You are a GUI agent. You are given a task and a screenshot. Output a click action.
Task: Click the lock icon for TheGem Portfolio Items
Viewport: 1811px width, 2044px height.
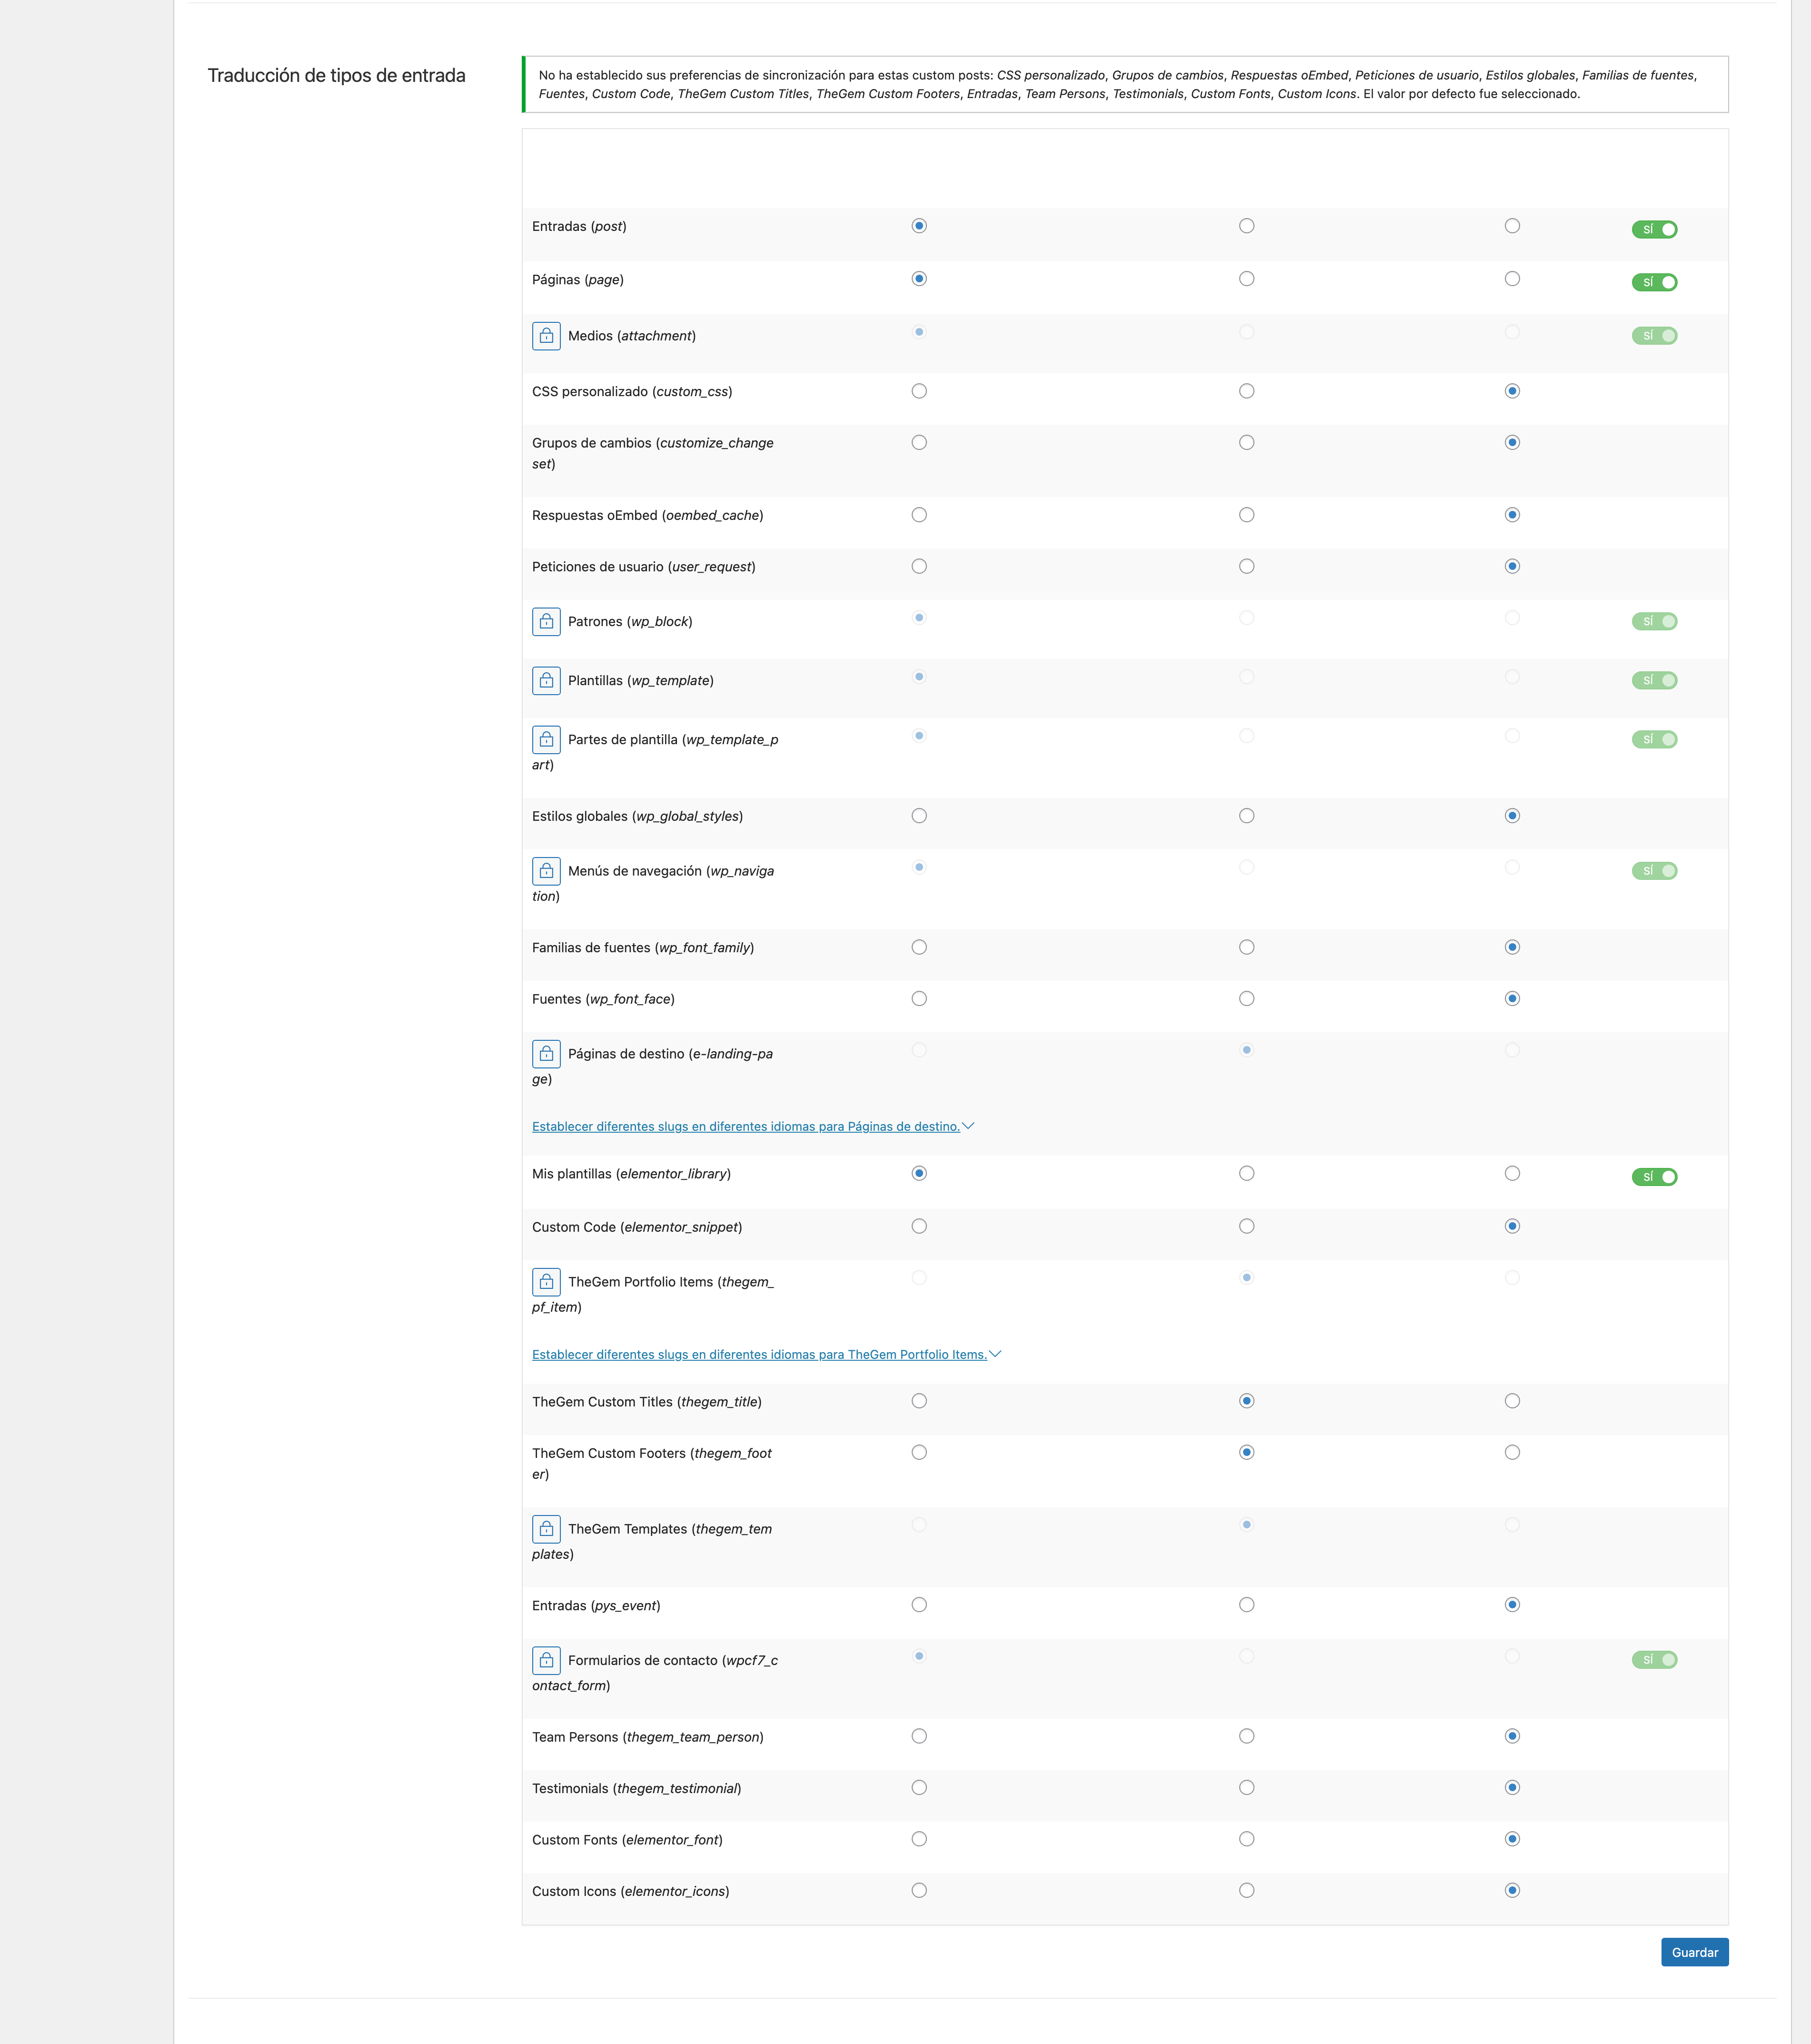point(546,1282)
